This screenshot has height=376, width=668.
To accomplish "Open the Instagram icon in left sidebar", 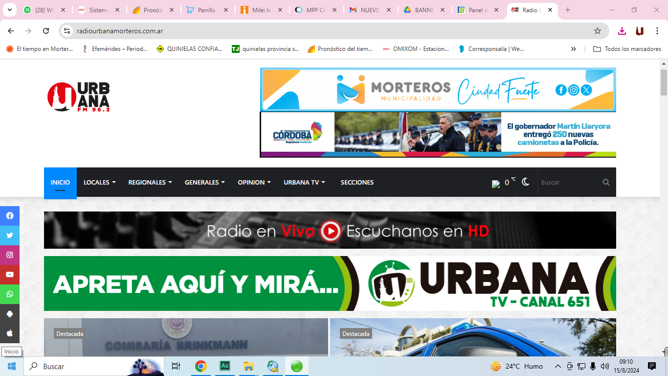I will coord(10,255).
